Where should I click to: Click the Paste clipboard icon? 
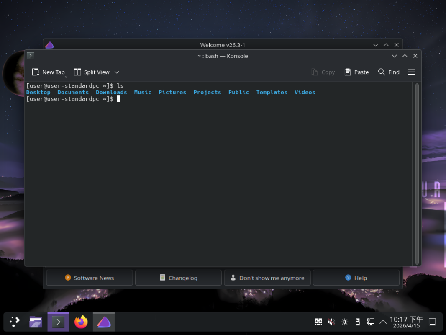coord(348,72)
